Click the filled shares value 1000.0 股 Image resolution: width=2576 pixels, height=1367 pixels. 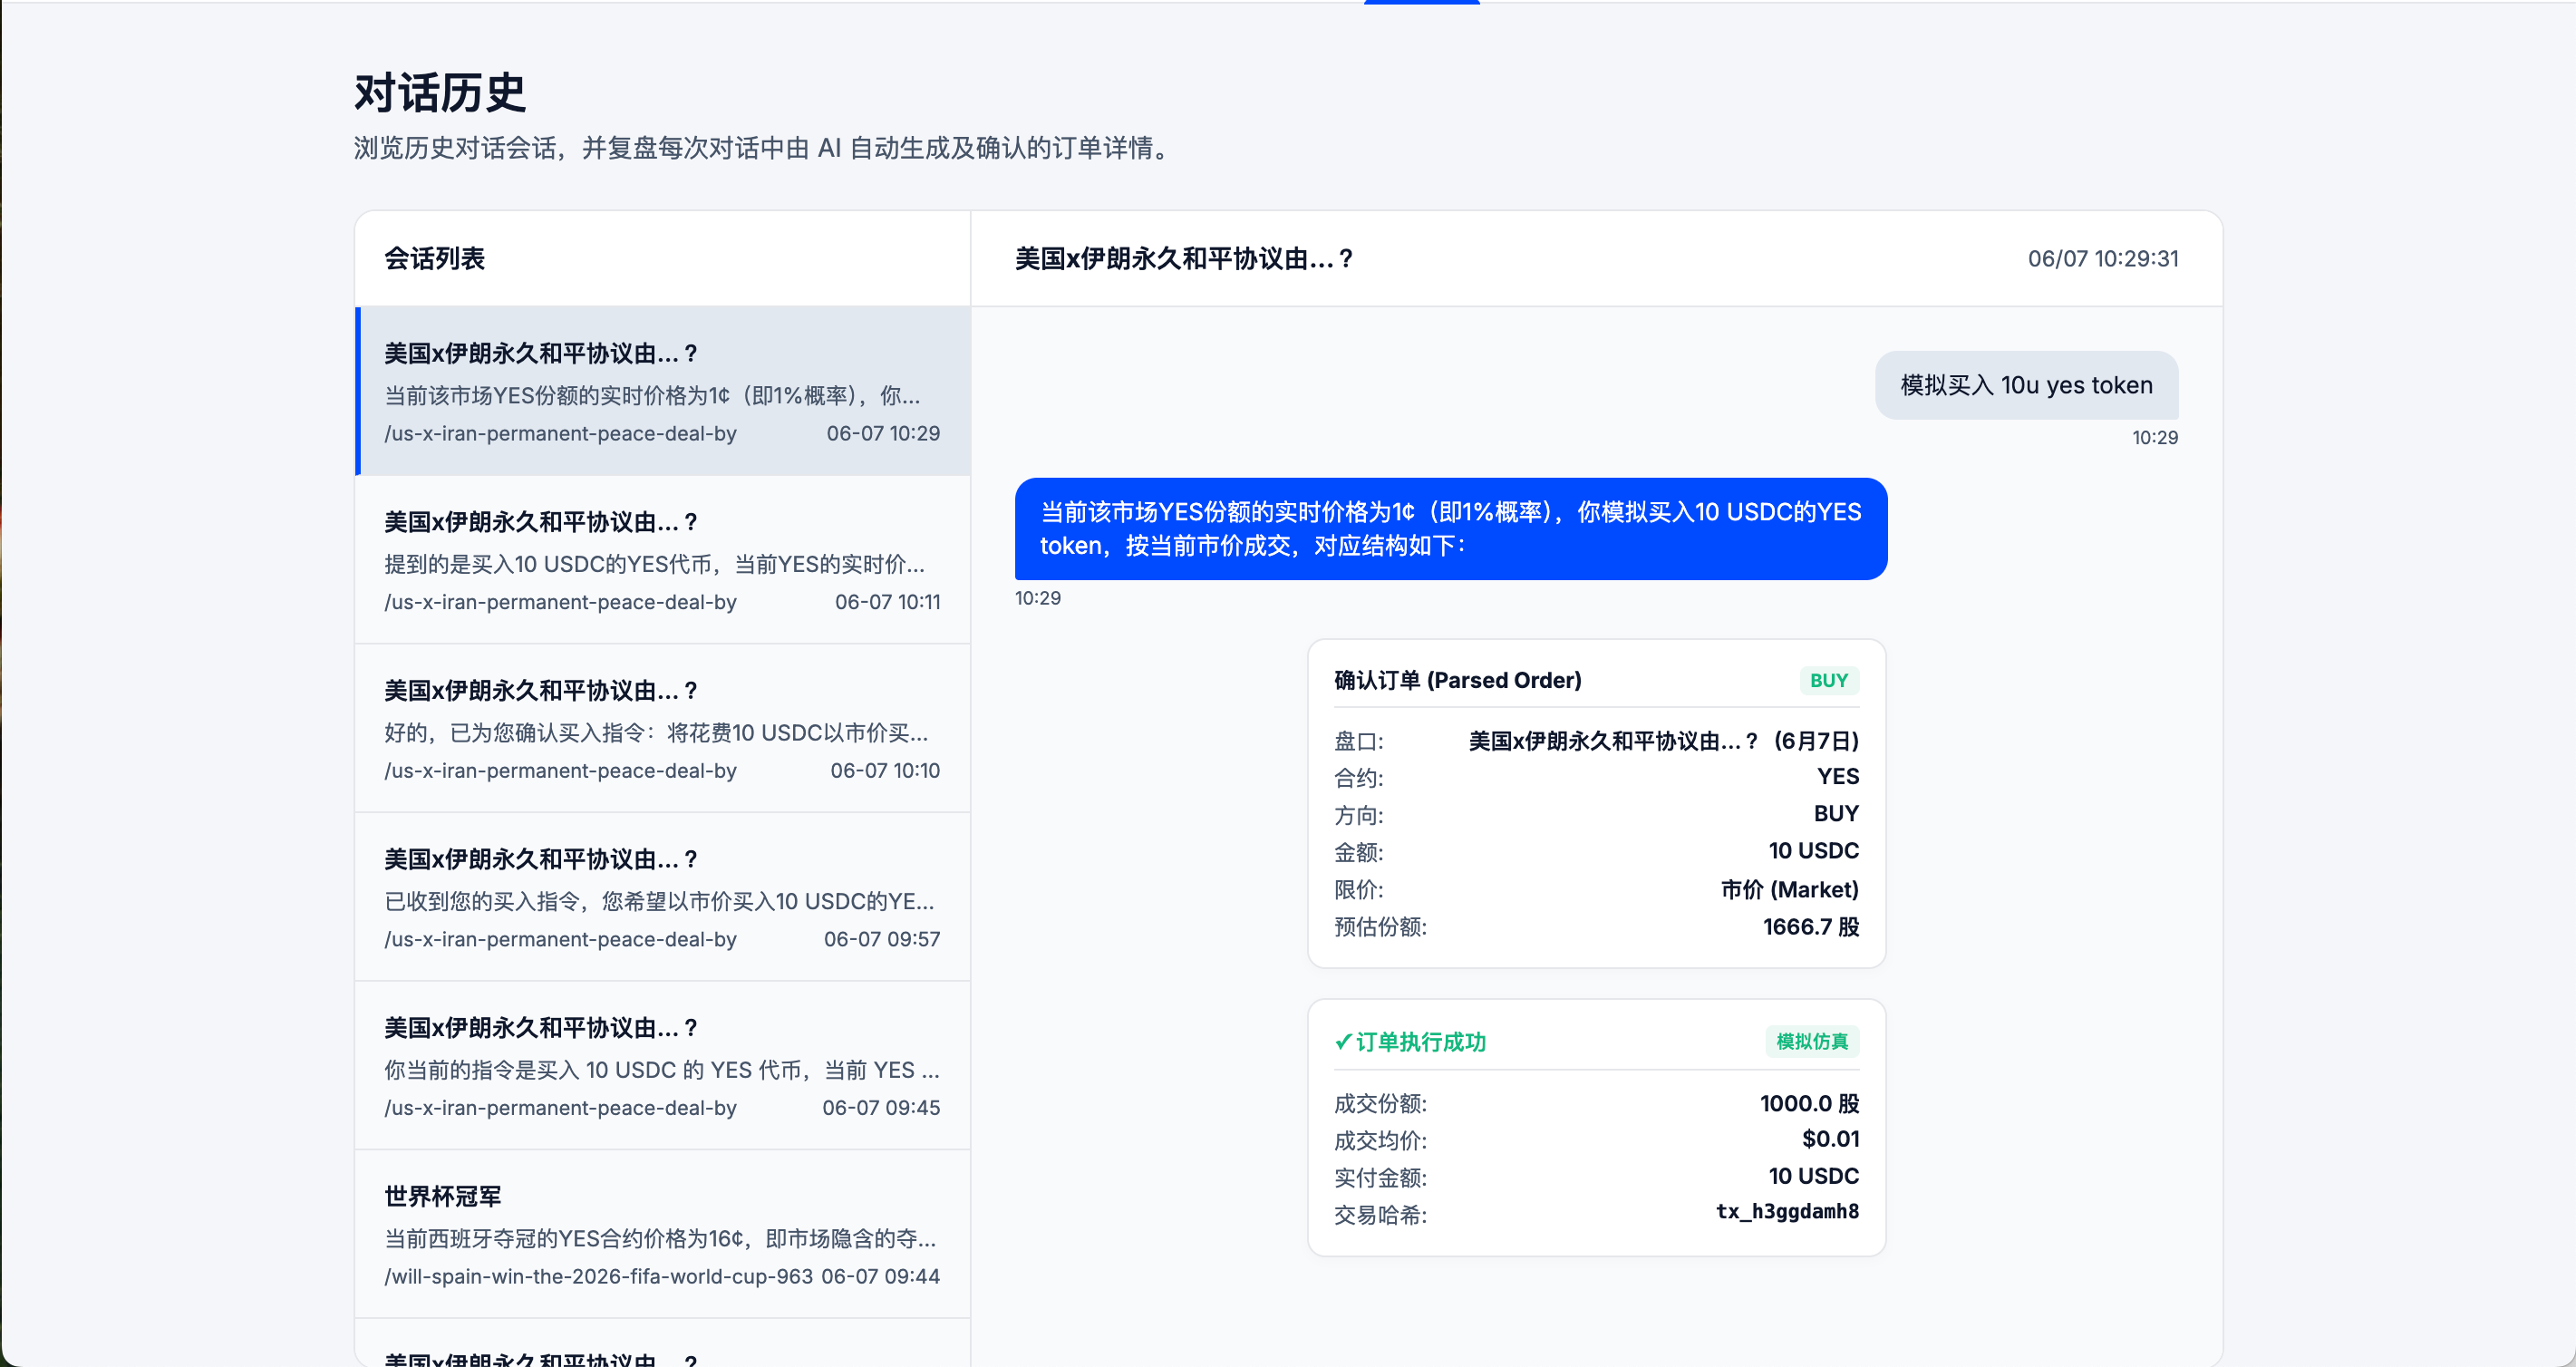pos(1809,1104)
